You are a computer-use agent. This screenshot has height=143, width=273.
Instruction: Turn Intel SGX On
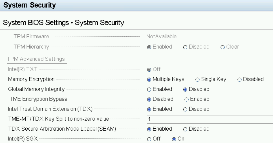[x=174, y=139]
